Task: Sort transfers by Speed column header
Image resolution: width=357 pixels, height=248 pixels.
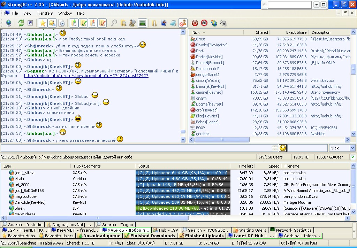Action: pyautogui.click(x=268, y=166)
